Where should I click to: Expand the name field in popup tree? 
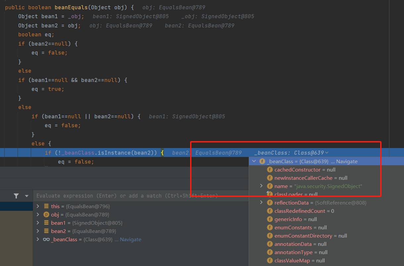pos(261,186)
